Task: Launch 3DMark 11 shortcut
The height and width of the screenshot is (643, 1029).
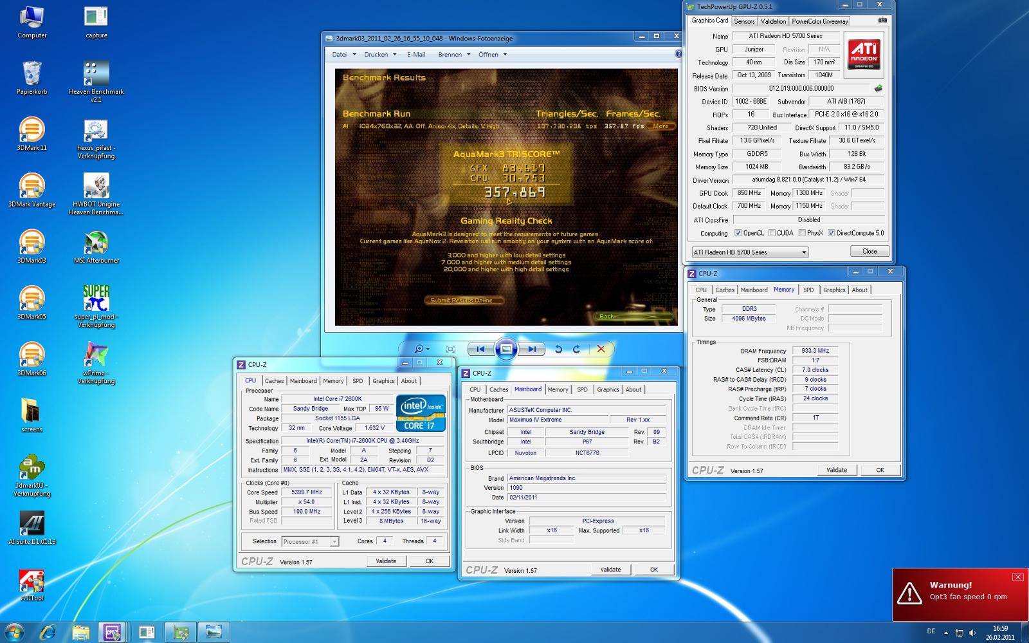Action: [x=32, y=134]
